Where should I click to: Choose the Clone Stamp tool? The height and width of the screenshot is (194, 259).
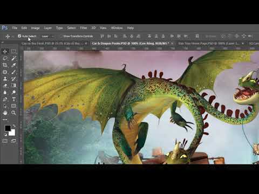click(5, 79)
